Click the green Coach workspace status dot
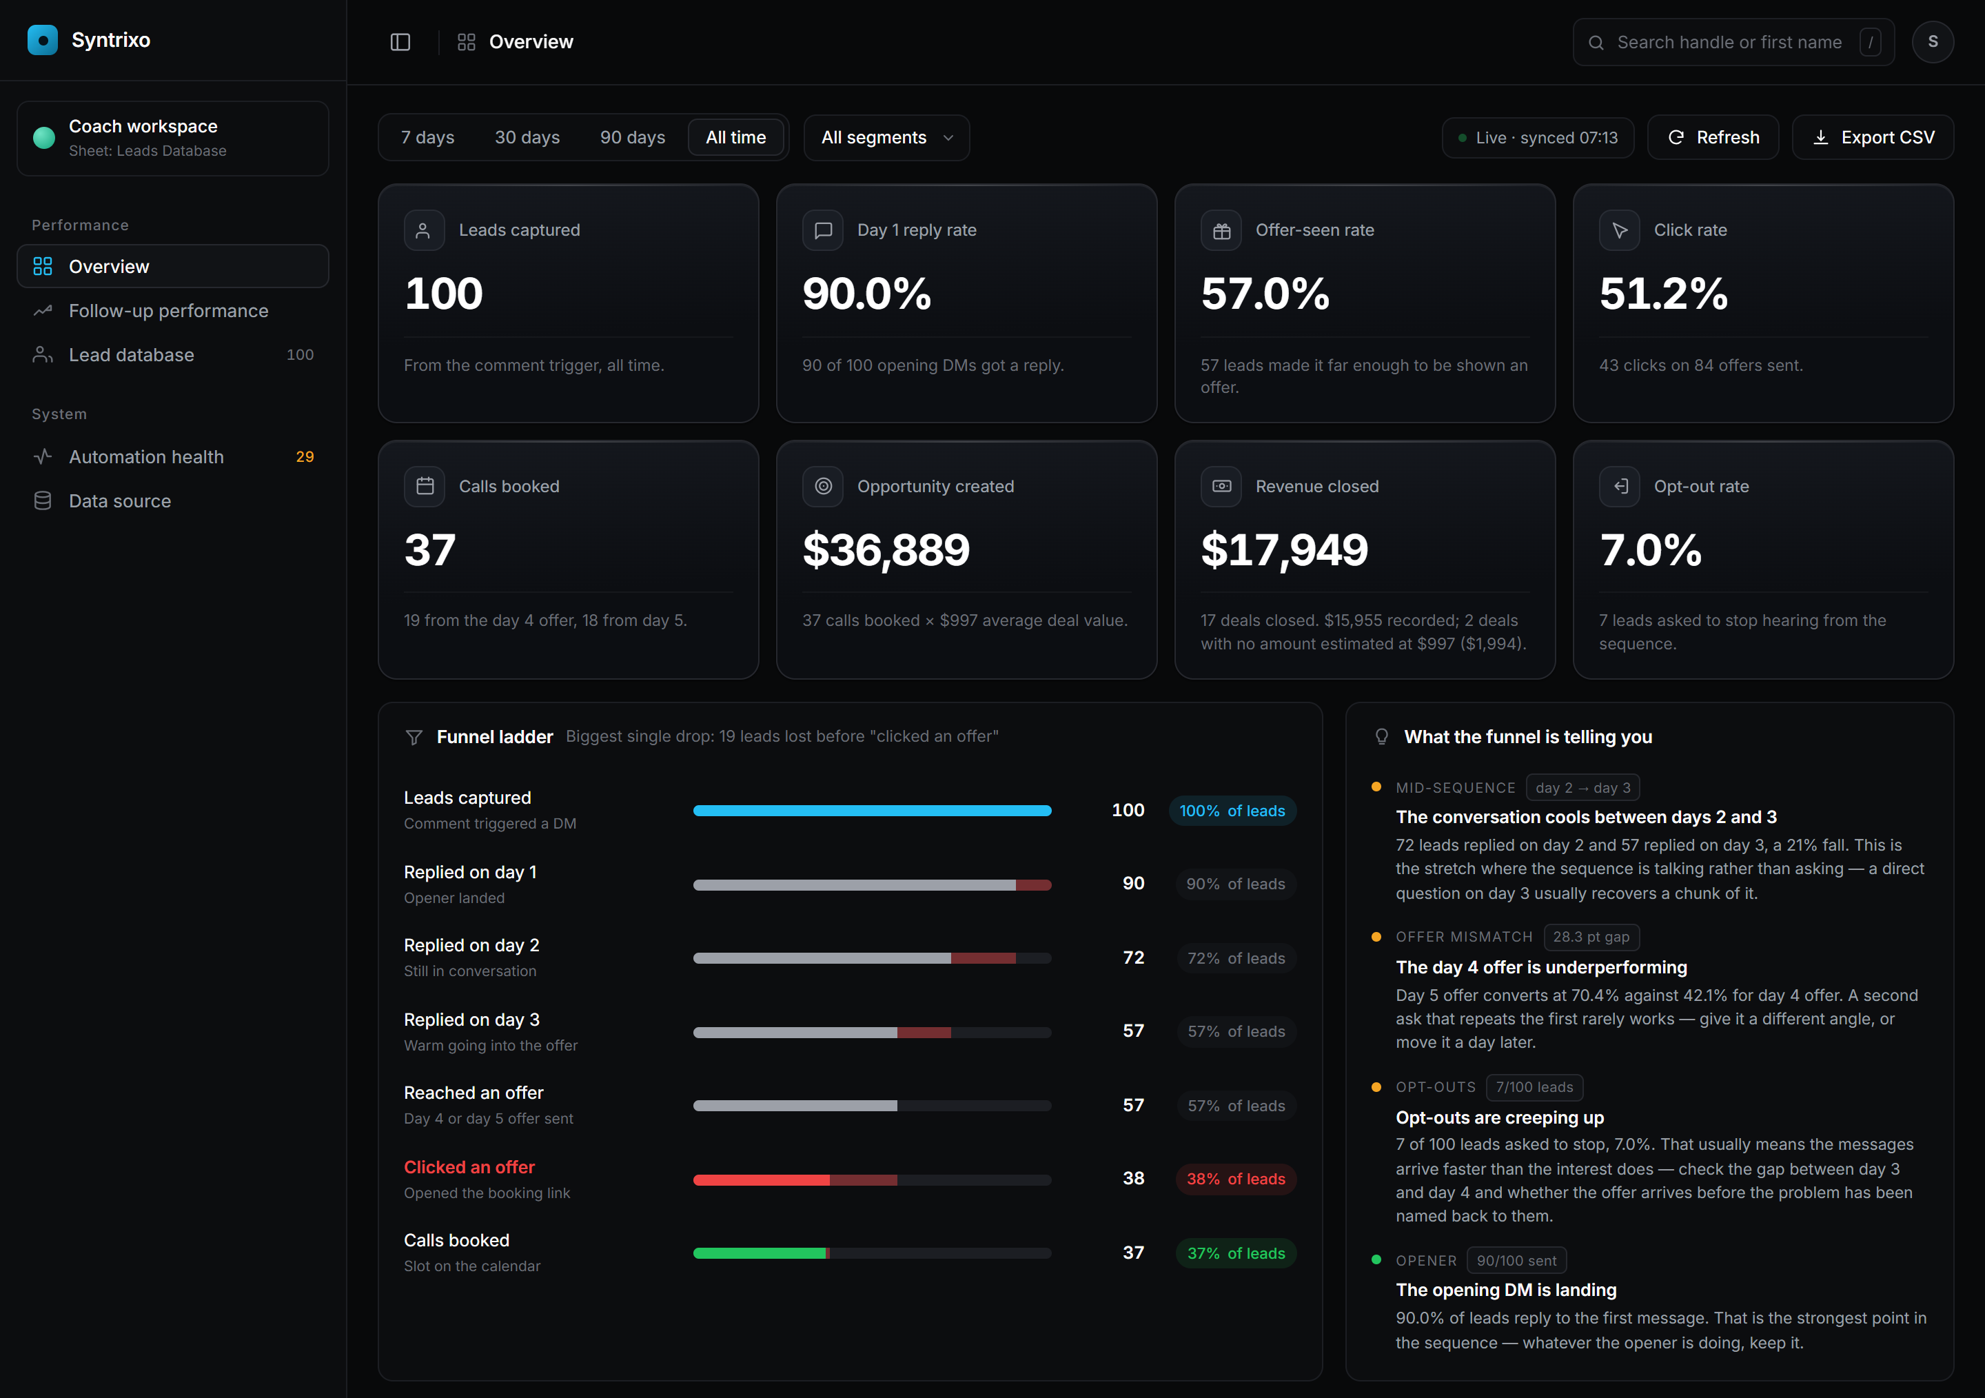The width and height of the screenshot is (1985, 1398). (x=43, y=139)
